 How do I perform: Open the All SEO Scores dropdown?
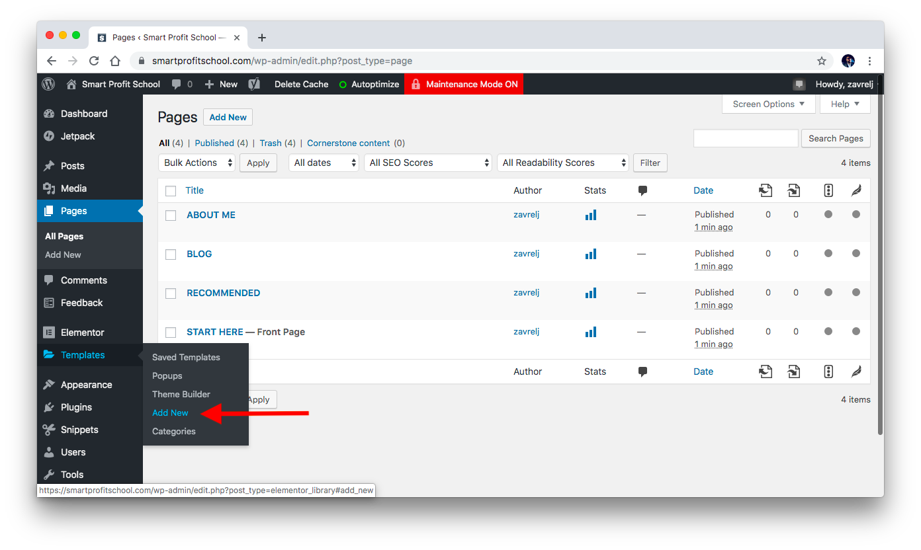[x=428, y=163]
